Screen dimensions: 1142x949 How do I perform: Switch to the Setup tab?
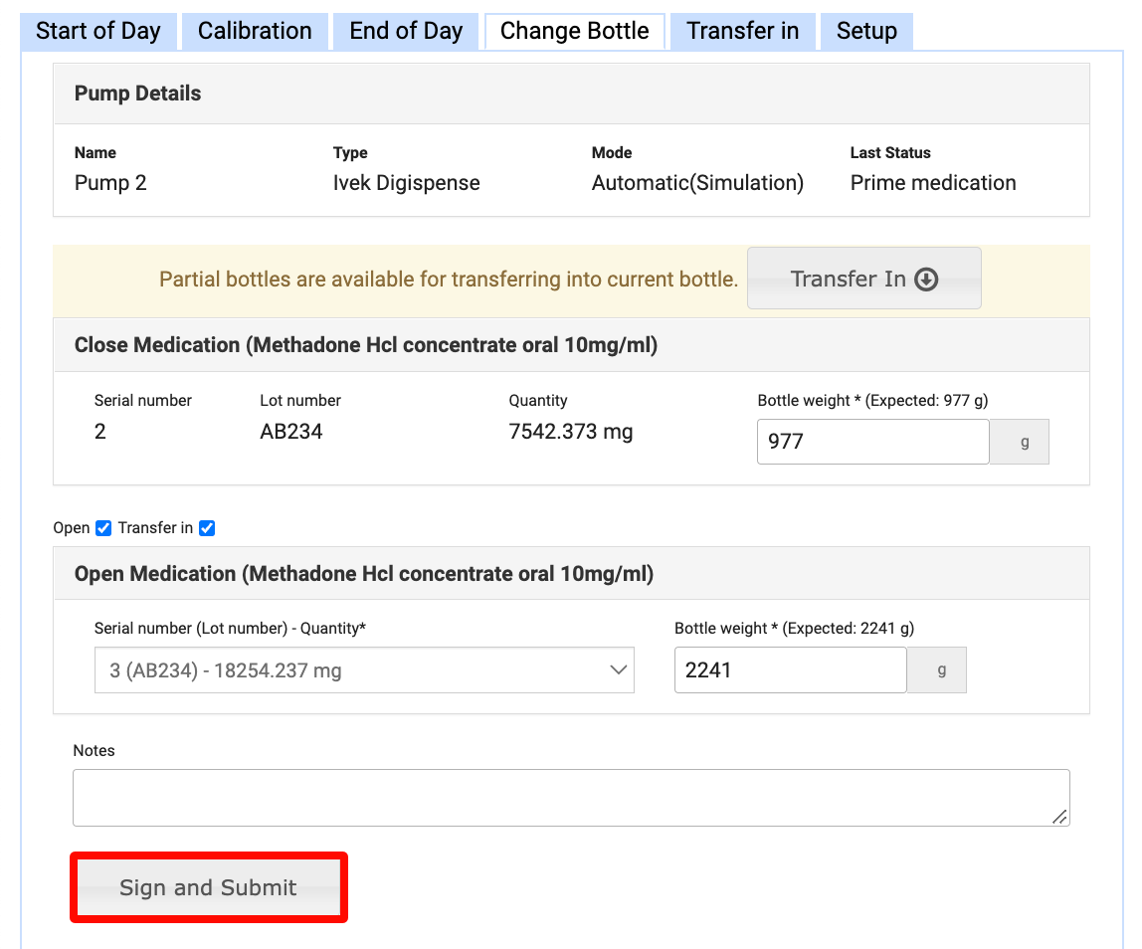[865, 31]
